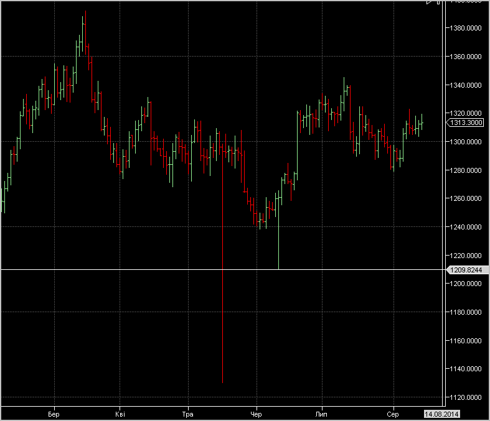Click the 1280.0000 price axis label
Screen dimensions: 490x421
click(x=465, y=170)
